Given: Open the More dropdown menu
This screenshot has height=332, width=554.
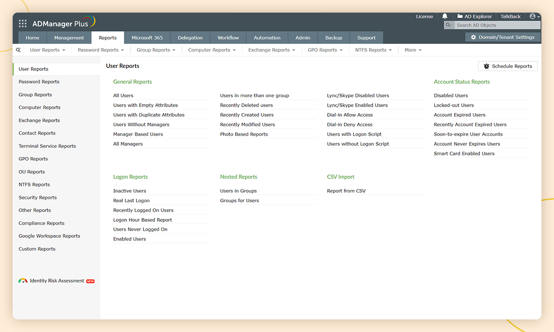Looking at the screenshot, I should [413, 50].
